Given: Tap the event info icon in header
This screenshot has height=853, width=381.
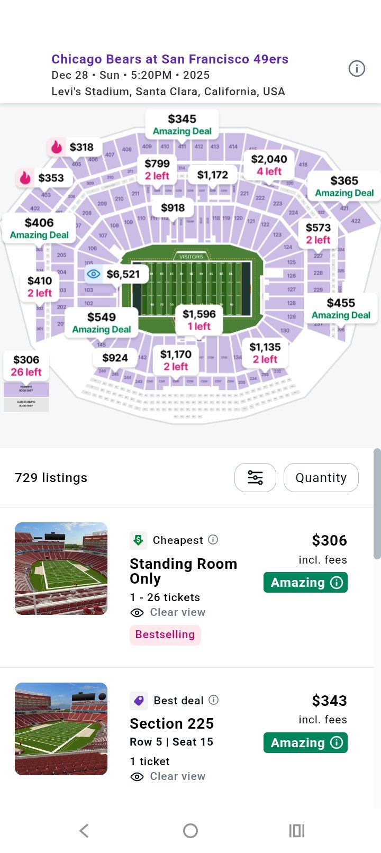Looking at the screenshot, I should 357,68.
